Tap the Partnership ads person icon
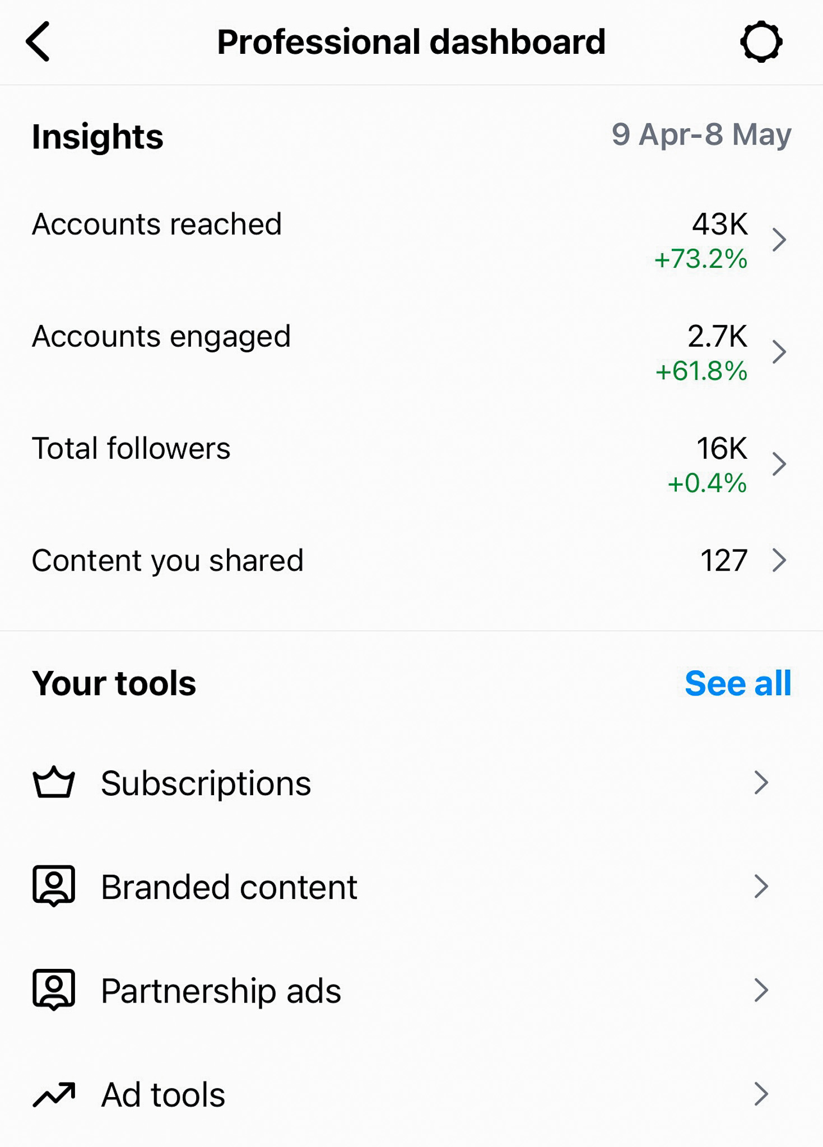The width and height of the screenshot is (823, 1147). [x=54, y=990]
